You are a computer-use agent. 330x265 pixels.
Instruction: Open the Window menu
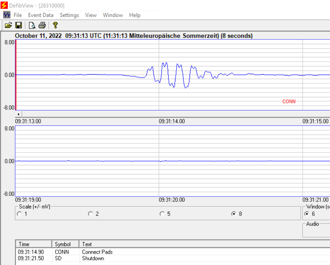(x=113, y=15)
